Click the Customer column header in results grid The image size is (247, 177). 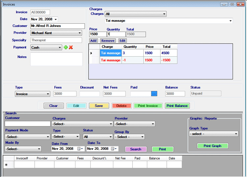(x=65, y=158)
